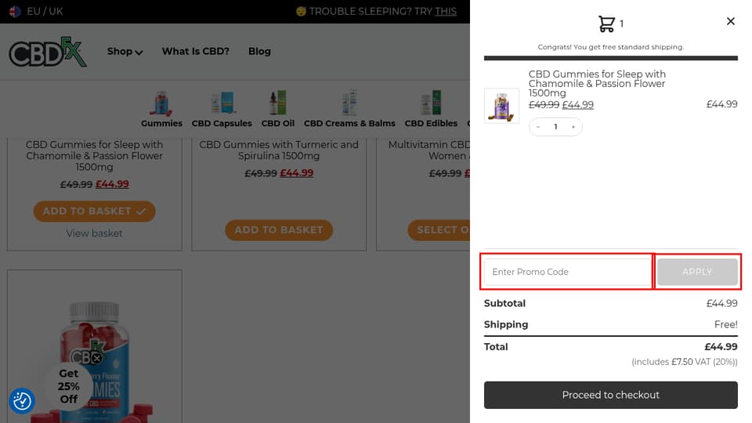Click the View basket link

95,233
